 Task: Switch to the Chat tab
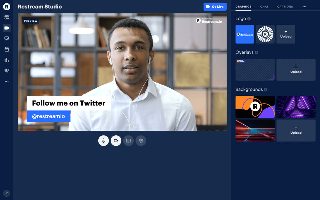pyautogui.click(x=264, y=7)
